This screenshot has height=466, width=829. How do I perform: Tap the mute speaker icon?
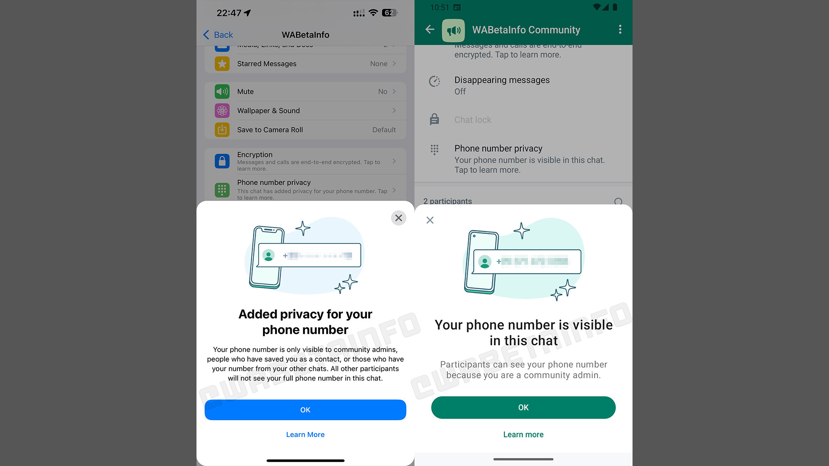pos(222,91)
